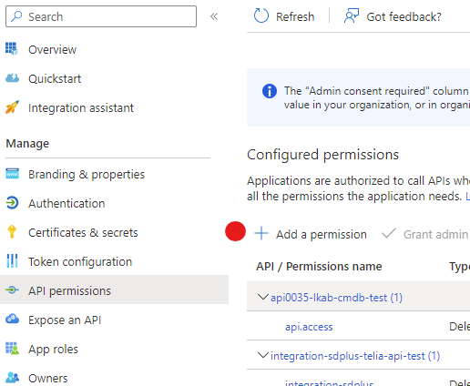This screenshot has width=470, height=386.
Task: Open Expose an API page
Action: [65, 320]
